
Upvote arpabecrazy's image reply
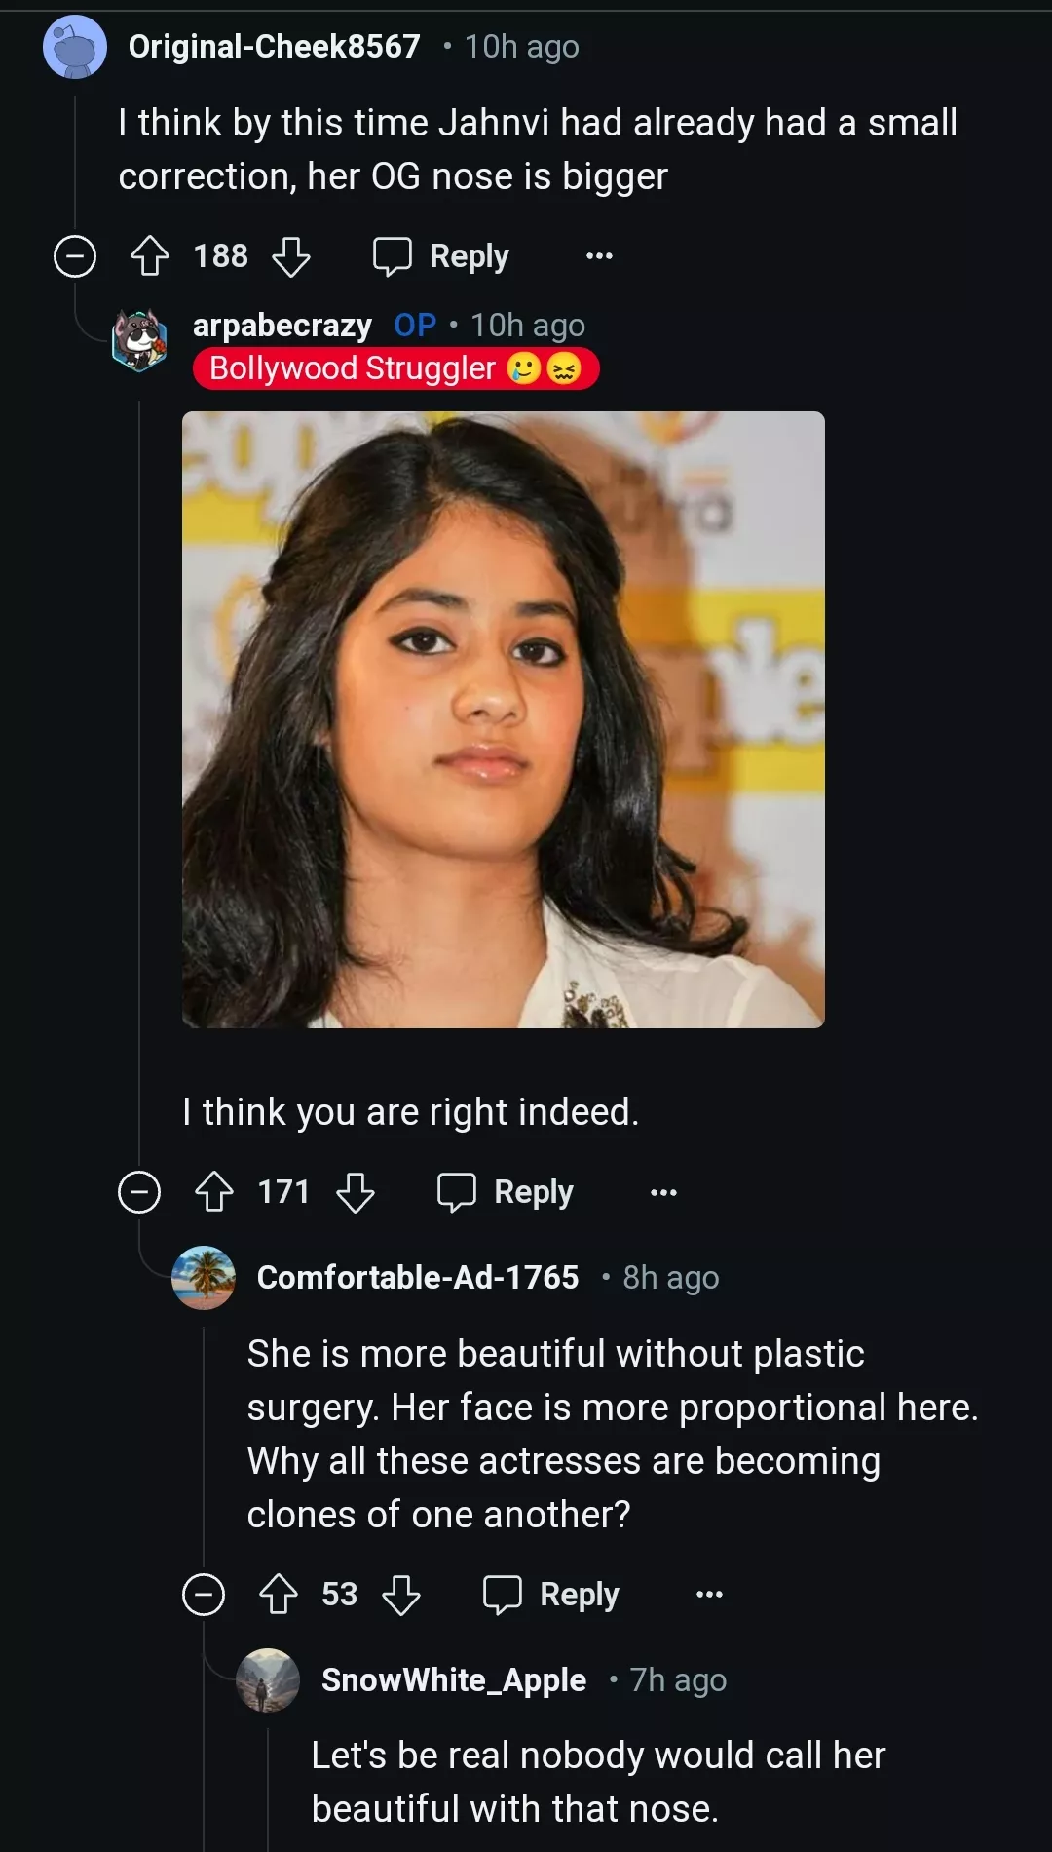click(x=214, y=1192)
